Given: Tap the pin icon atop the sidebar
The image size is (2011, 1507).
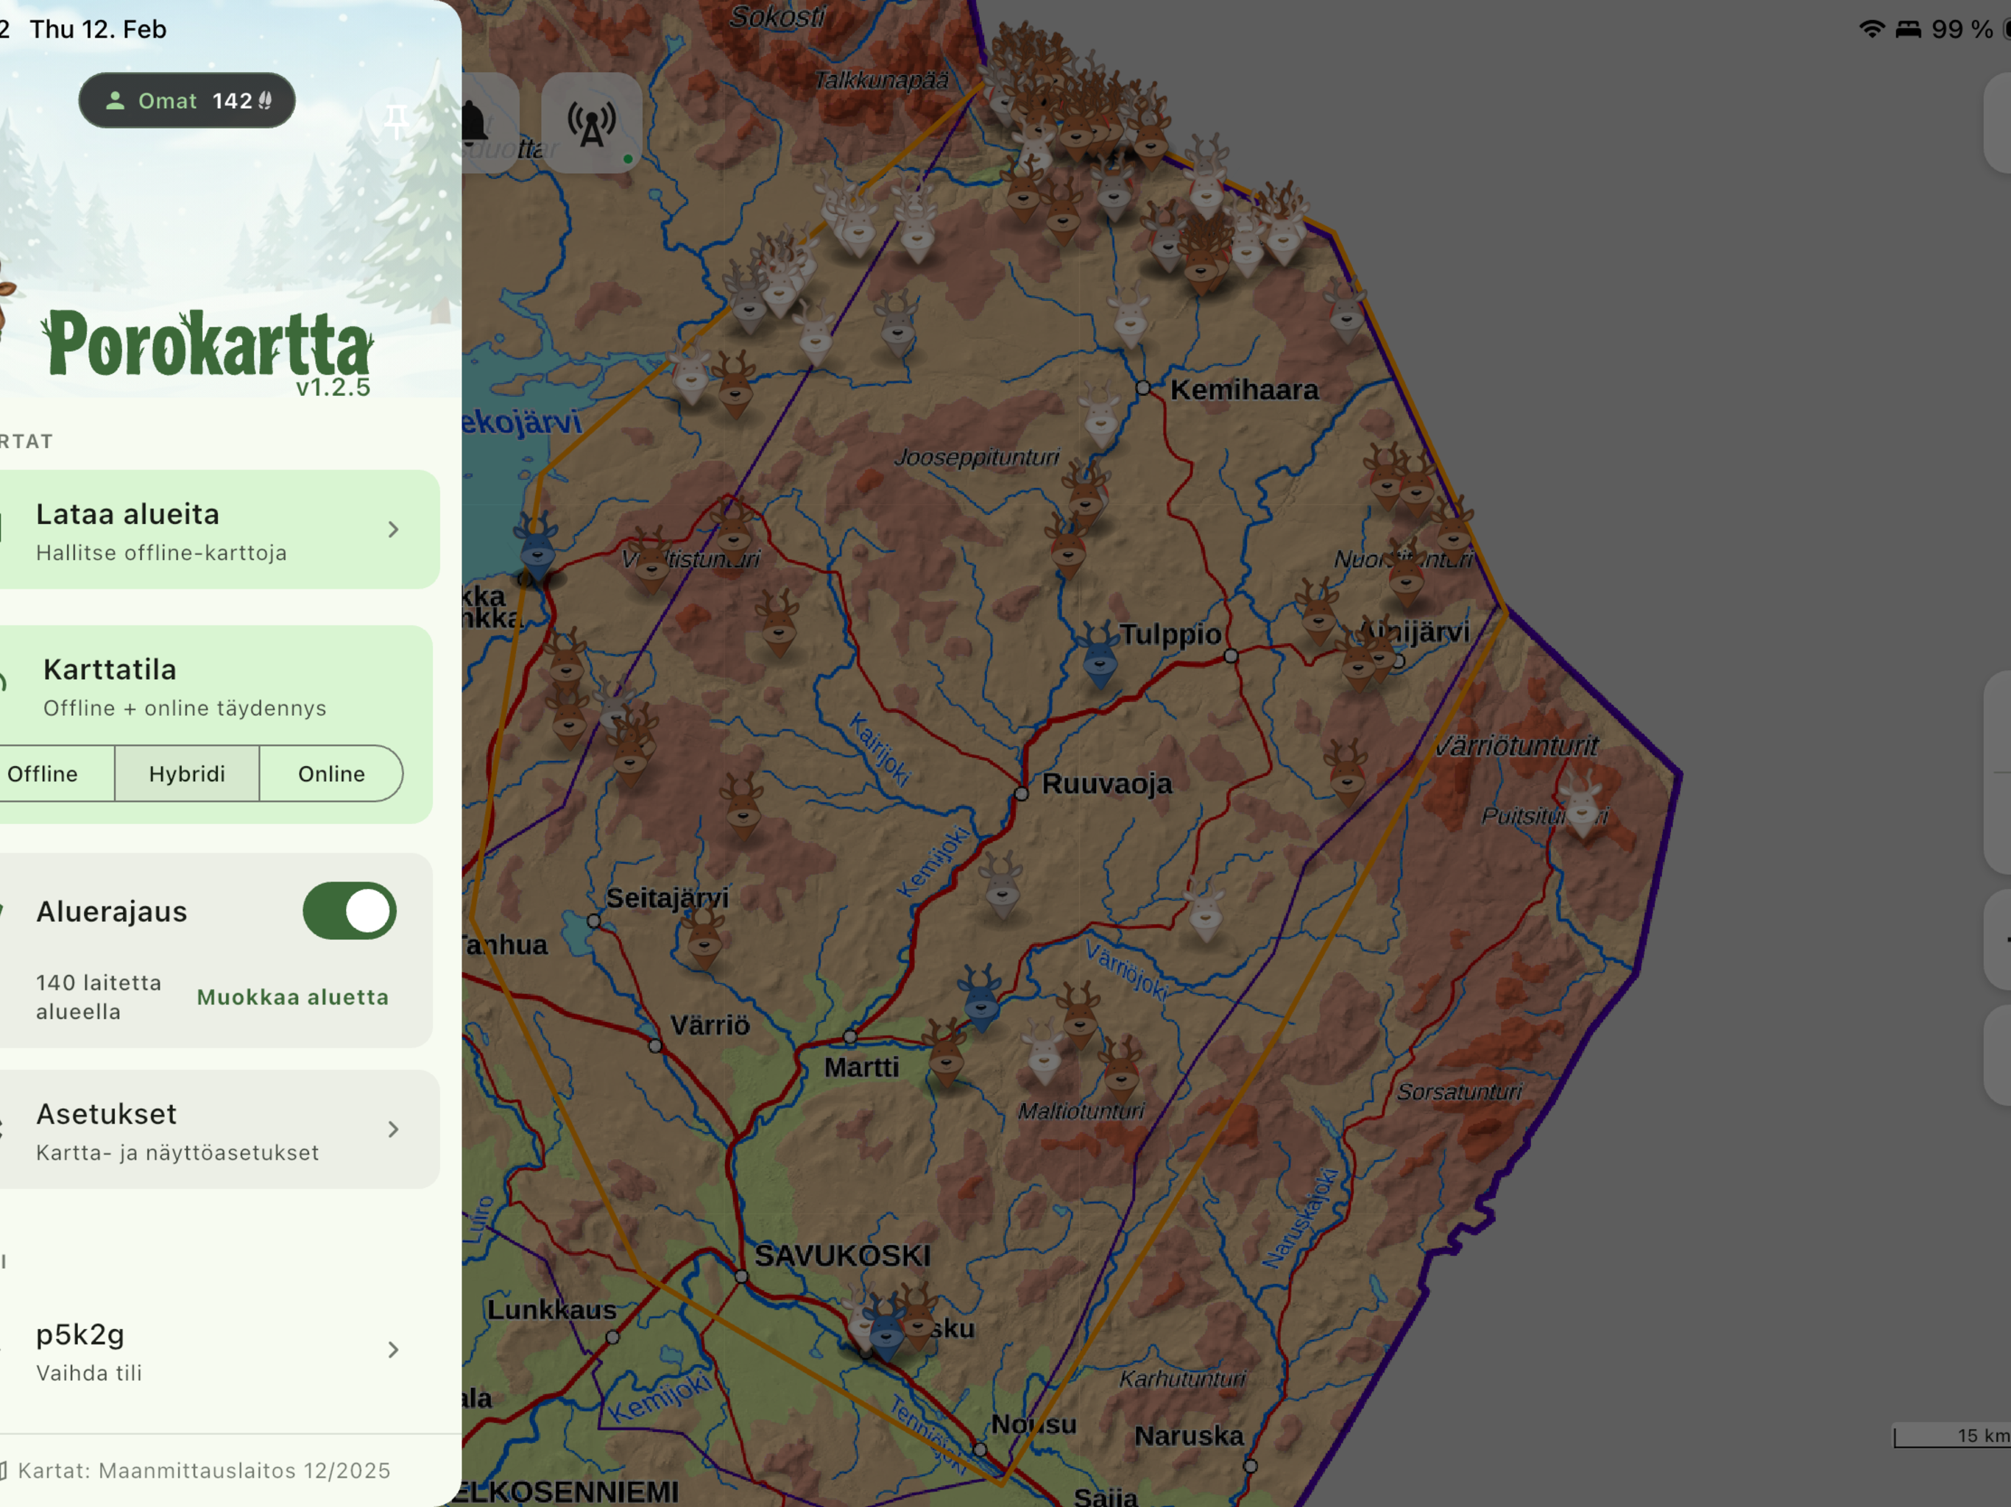Looking at the screenshot, I should click(396, 119).
